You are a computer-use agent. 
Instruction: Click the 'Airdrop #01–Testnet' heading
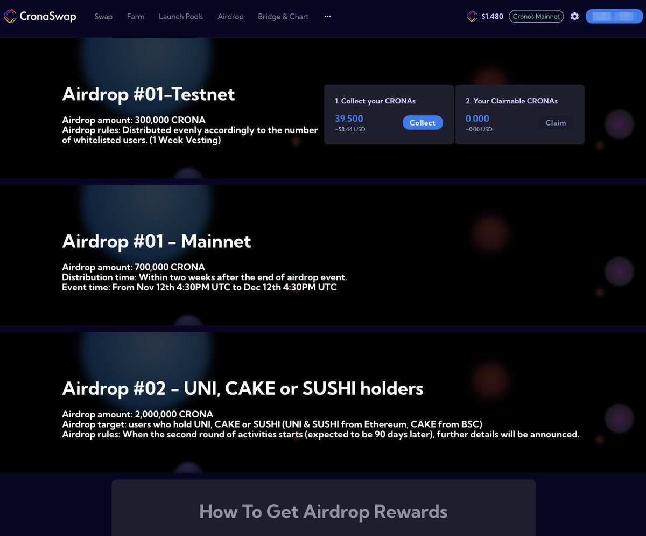149,94
